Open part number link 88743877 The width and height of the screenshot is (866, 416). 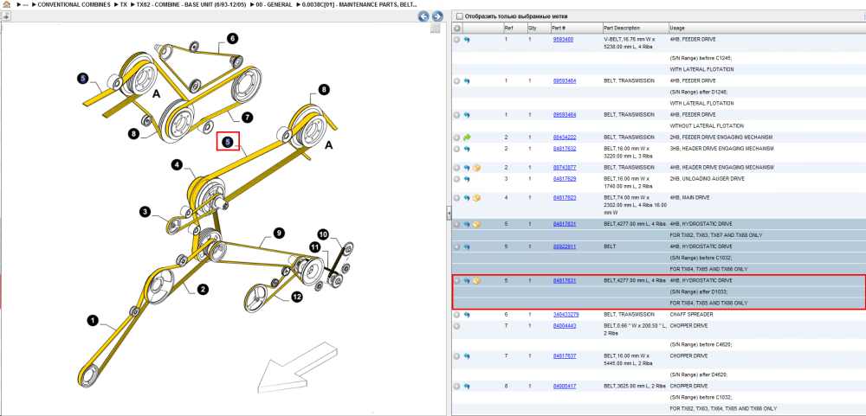565,167
